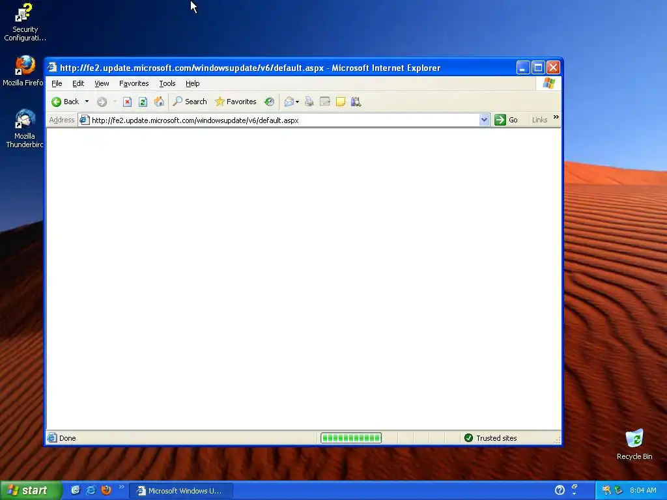Select the Recycle Bin desktop icon
The height and width of the screenshot is (500, 667).
point(634,445)
